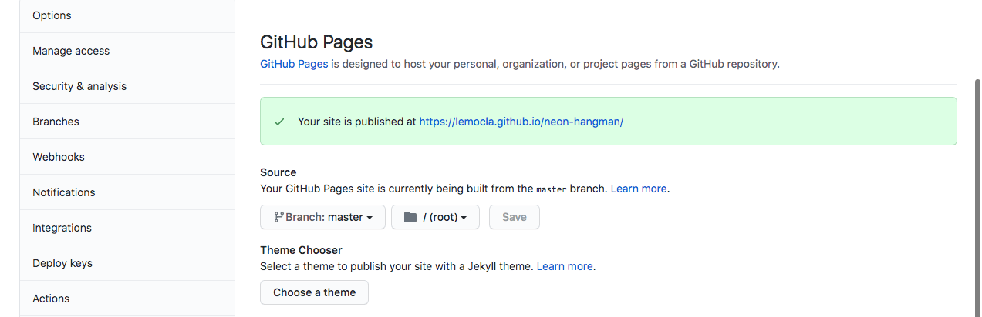Open the published site URL
982x317 pixels.
coord(521,122)
